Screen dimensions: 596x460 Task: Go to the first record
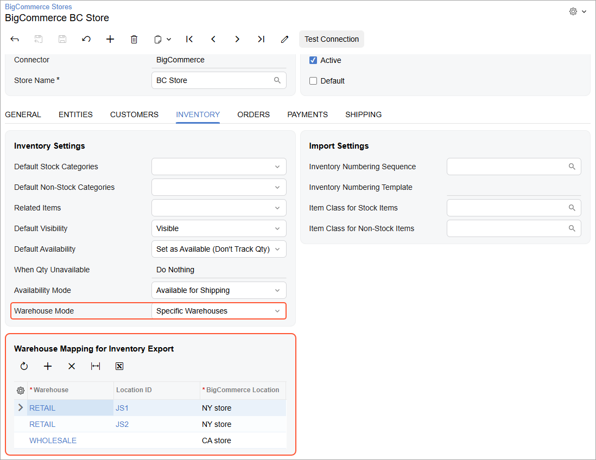click(189, 39)
